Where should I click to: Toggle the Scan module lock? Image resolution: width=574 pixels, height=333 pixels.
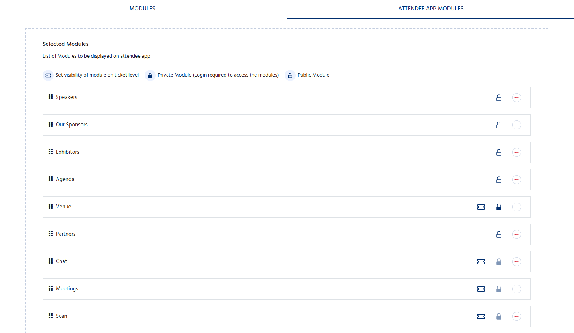[x=499, y=316]
